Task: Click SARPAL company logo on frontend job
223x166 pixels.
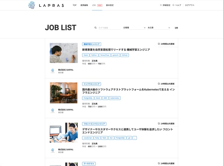Action: [x=53, y=150]
